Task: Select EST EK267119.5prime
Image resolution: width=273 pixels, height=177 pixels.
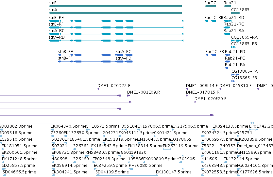Action: [x=180, y=146]
